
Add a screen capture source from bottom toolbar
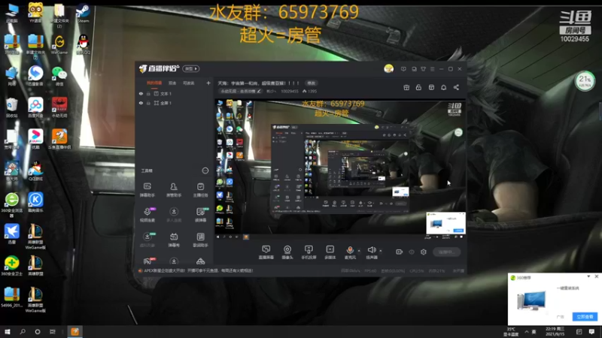click(x=266, y=252)
